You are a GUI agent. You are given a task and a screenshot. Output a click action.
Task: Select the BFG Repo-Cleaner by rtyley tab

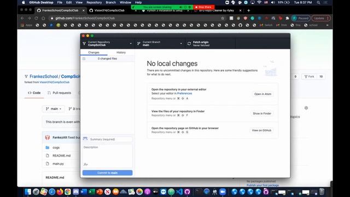pos(217,10)
